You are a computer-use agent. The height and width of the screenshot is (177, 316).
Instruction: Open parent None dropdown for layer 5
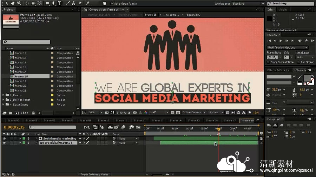(x=128, y=143)
